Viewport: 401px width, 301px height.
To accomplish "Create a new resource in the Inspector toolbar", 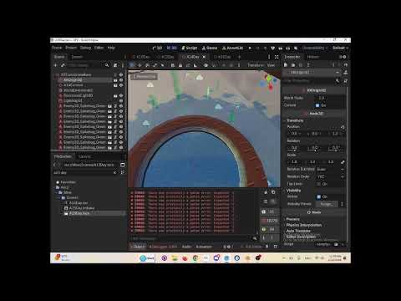I will tap(286, 64).
